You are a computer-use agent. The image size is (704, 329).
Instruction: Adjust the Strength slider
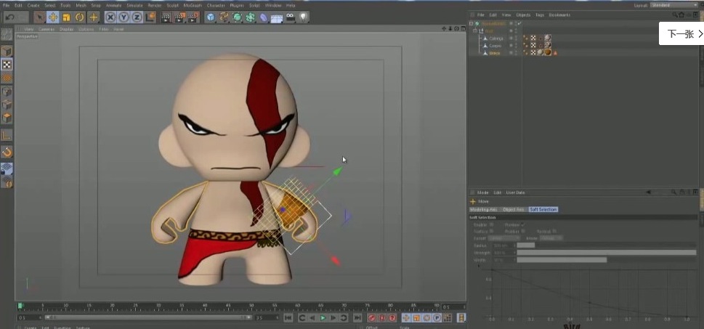coord(607,253)
